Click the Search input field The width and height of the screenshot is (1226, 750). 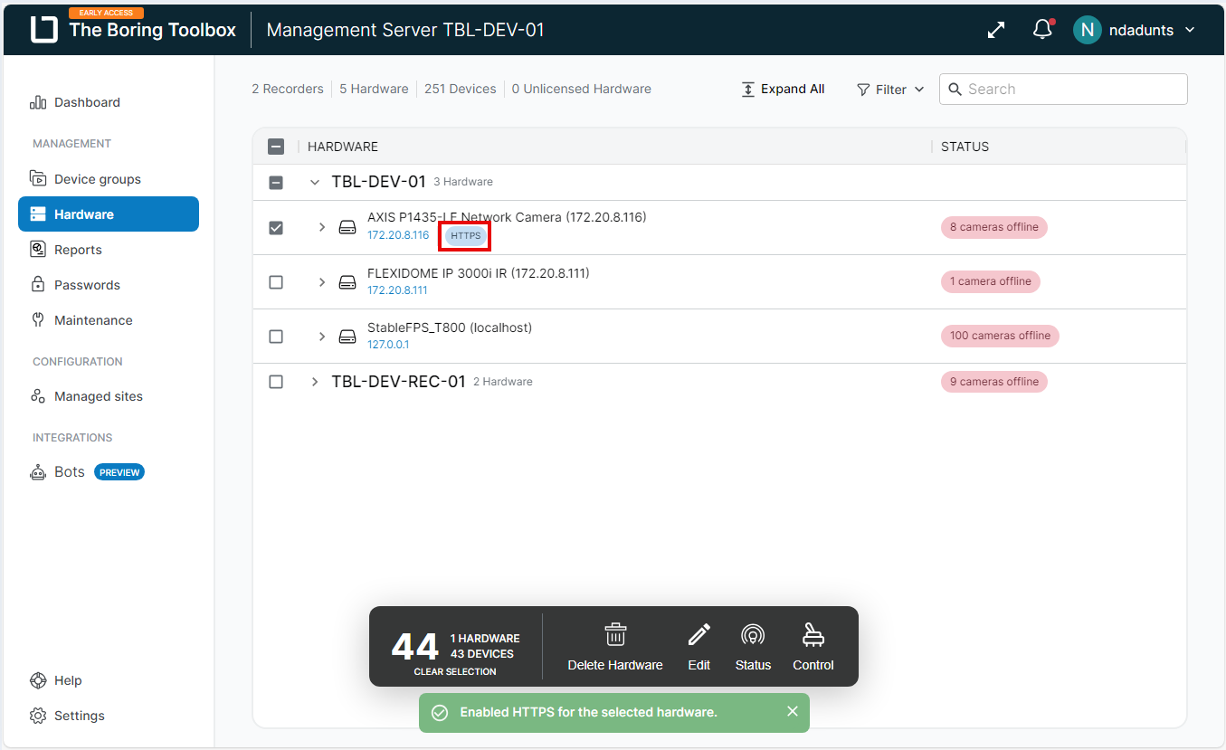coord(1072,90)
